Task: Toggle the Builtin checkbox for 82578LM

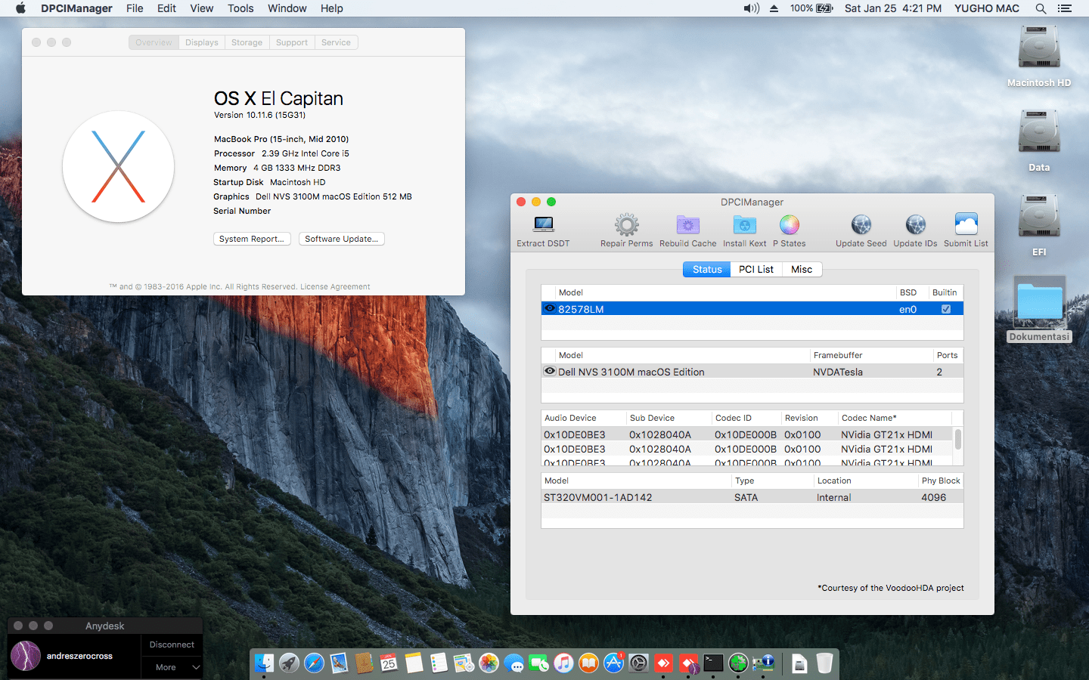Action: click(x=945, y=309)
